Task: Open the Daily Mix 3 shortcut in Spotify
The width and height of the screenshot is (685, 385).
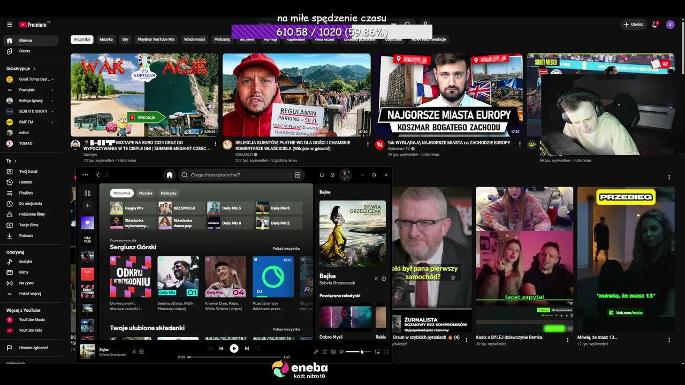Action: click(229, 208)
